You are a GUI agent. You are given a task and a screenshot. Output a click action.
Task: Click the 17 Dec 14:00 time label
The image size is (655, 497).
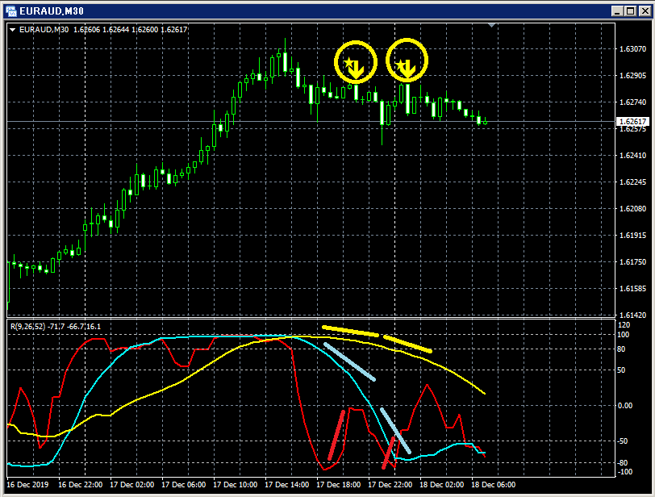coord(287,484)
